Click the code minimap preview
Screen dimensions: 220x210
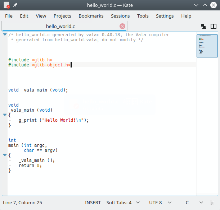pyautogui.click(x=207, y=46)
